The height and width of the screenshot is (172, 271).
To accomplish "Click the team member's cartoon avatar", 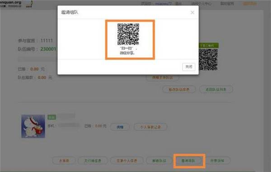I will (x=33, y=127).
